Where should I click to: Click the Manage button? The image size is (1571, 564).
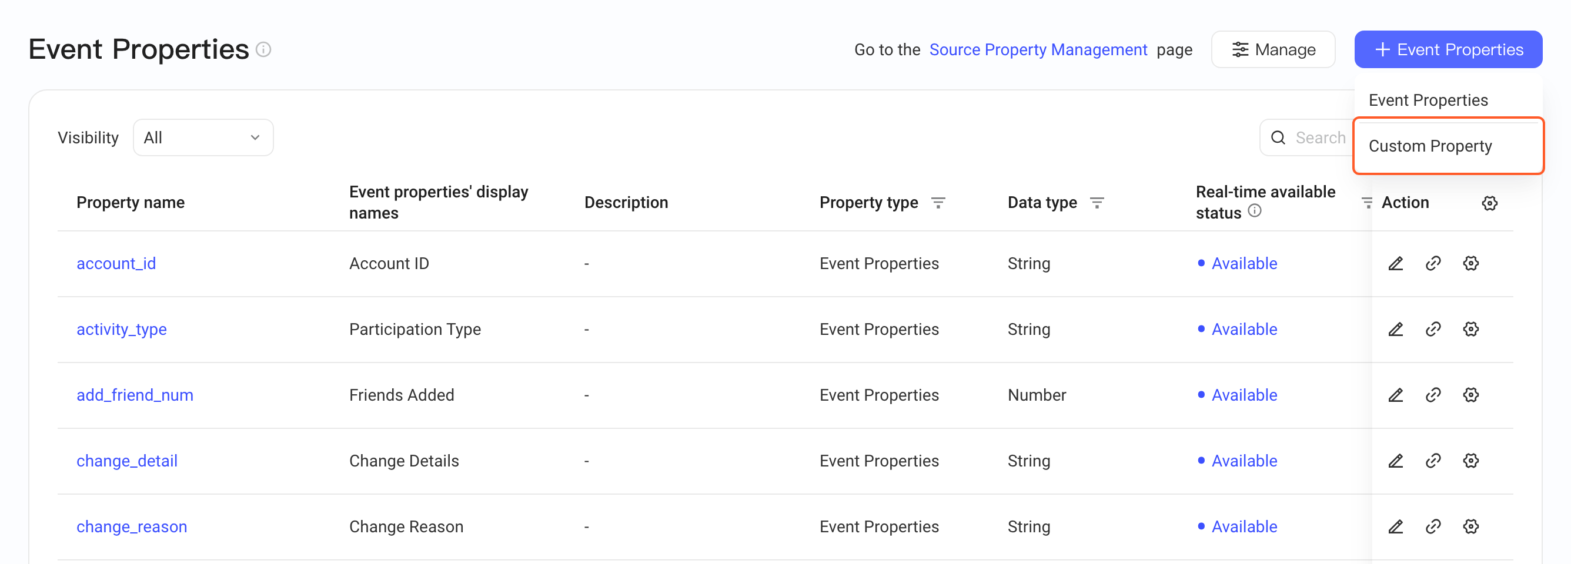click(x=1273, y=49)
